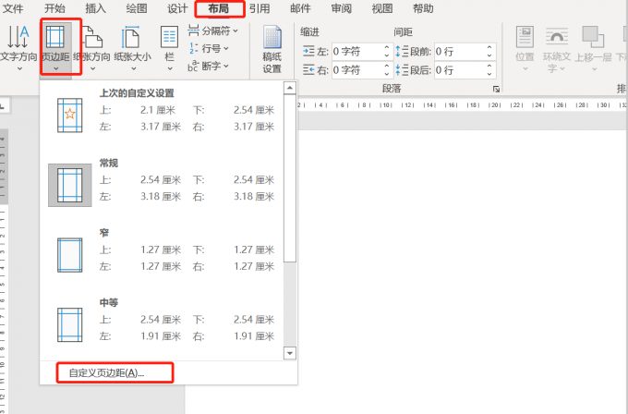Click the 段后 spacing after field
This screenshot has height=414, width=628.
460,70
